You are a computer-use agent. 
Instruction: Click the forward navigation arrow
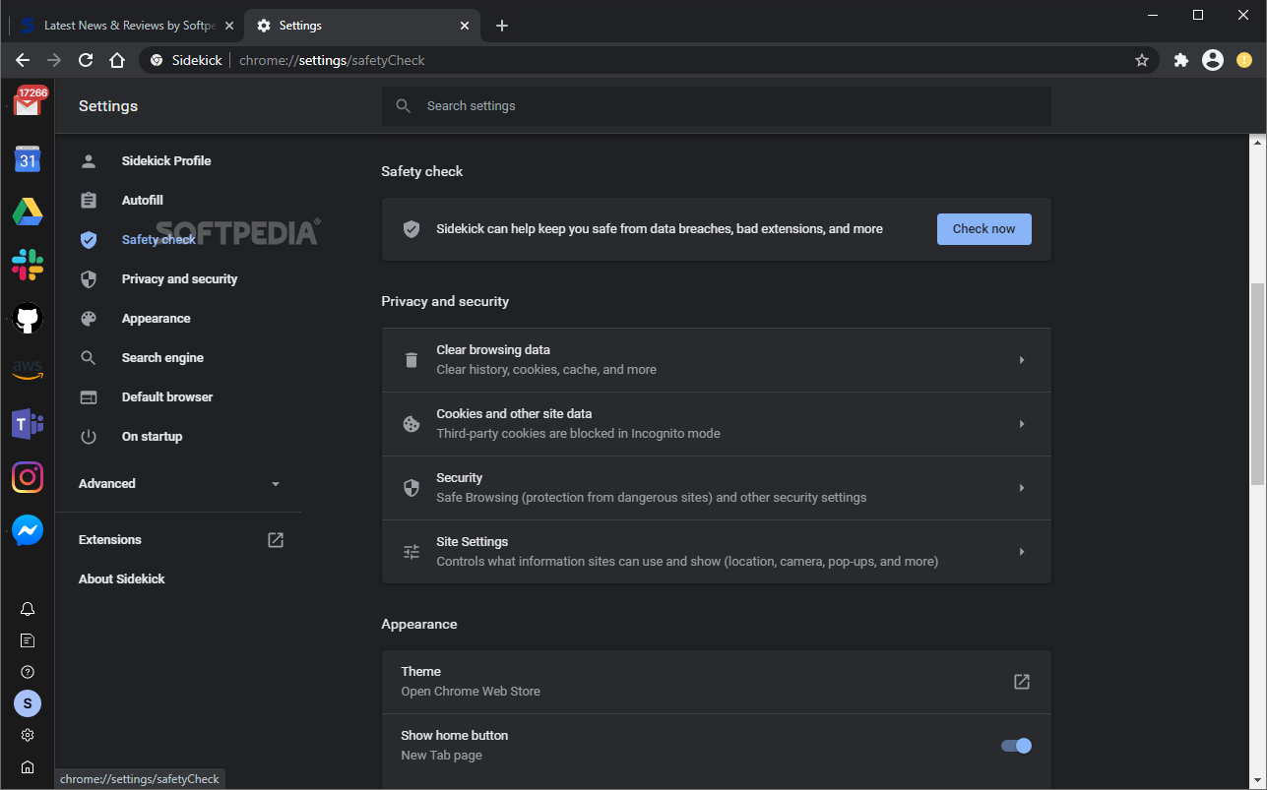54,60
